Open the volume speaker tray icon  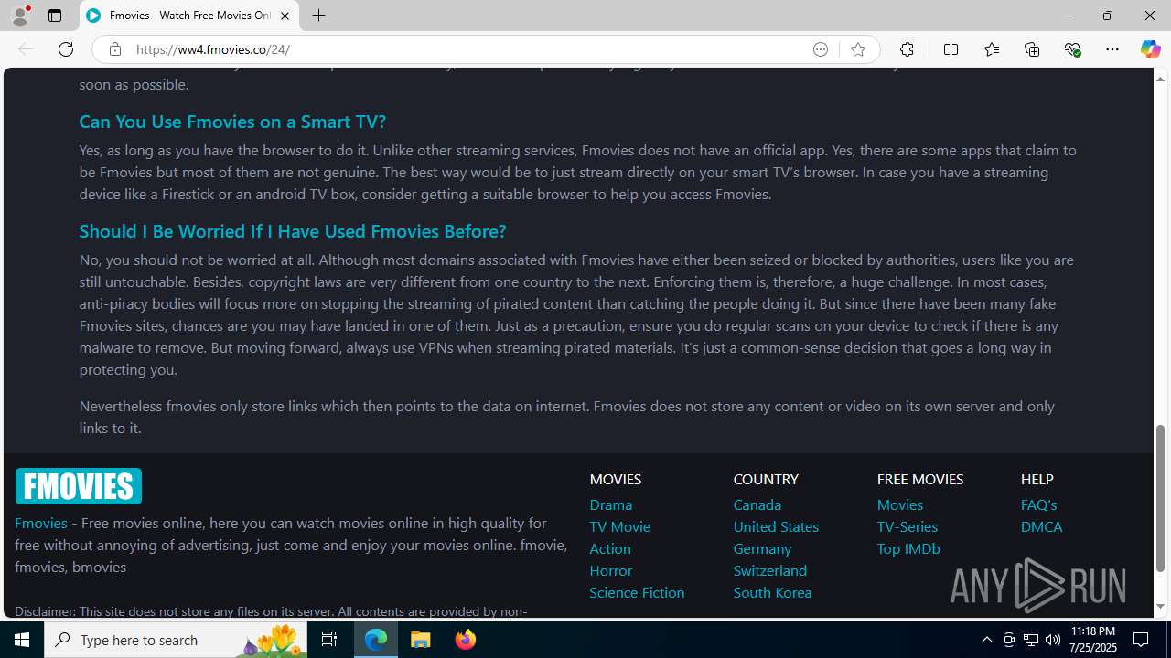1053,640
